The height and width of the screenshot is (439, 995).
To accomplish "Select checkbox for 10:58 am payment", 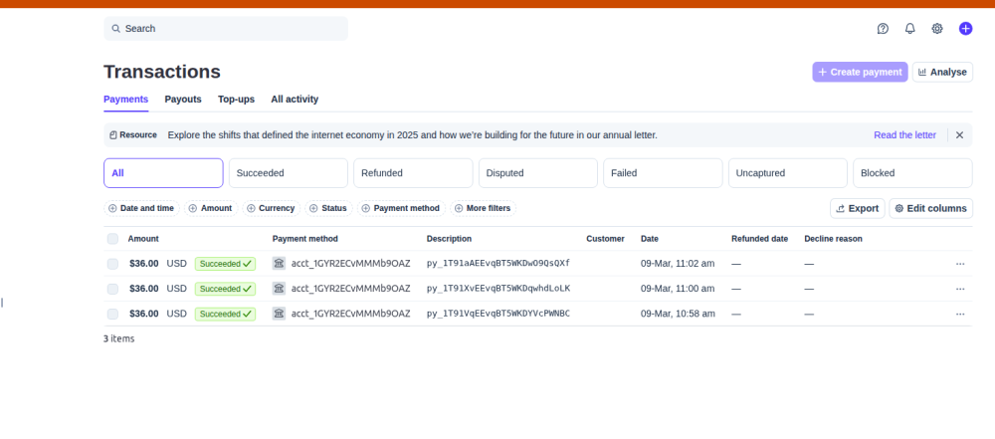I will (112, 314).
